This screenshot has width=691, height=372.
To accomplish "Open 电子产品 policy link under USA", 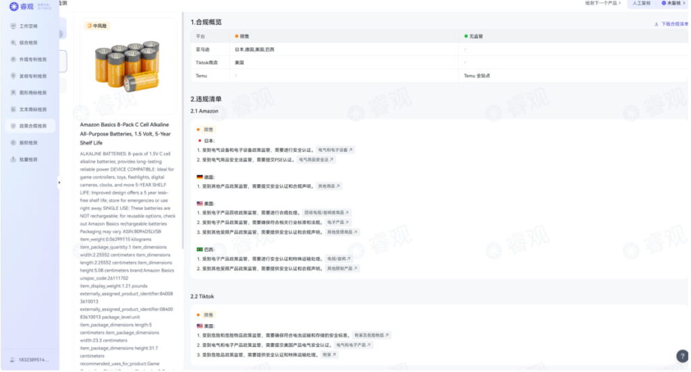I will click(338, 223).
